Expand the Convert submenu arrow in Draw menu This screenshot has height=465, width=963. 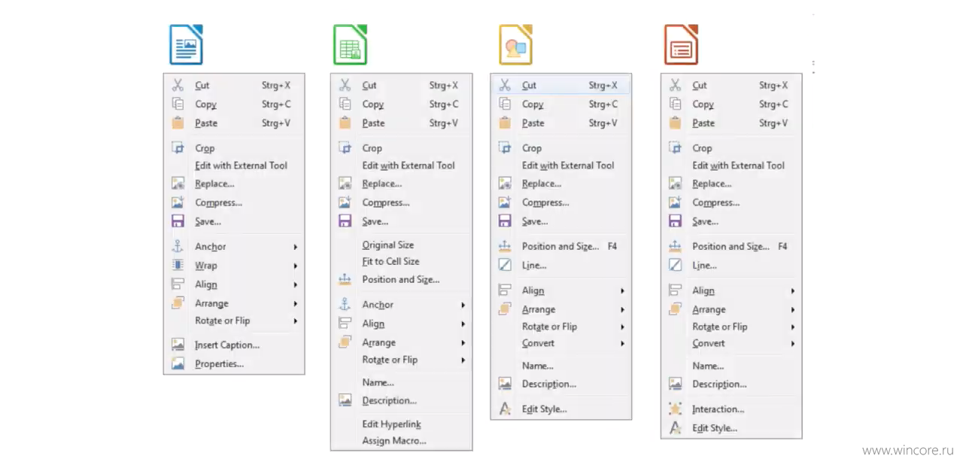623,344
